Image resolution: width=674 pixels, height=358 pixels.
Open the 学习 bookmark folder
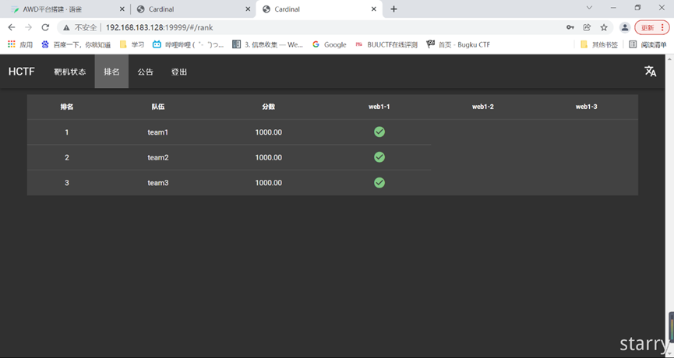coord(132,44)
